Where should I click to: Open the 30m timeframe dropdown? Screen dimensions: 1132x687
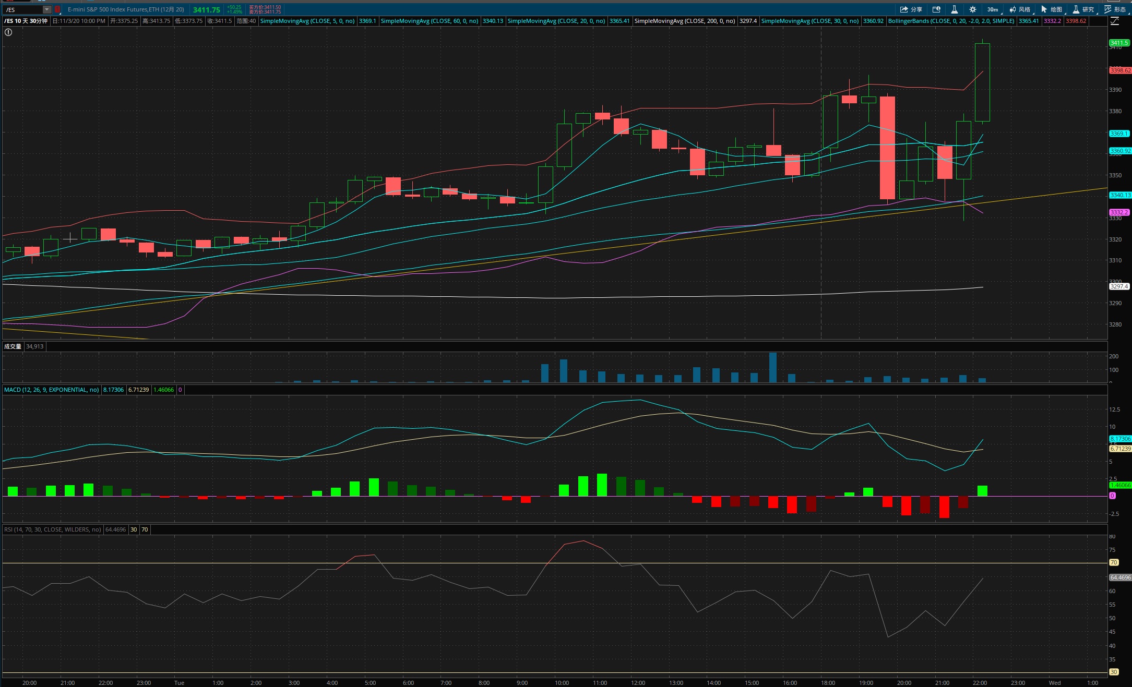pyautogui.click(x=992, y=9)
